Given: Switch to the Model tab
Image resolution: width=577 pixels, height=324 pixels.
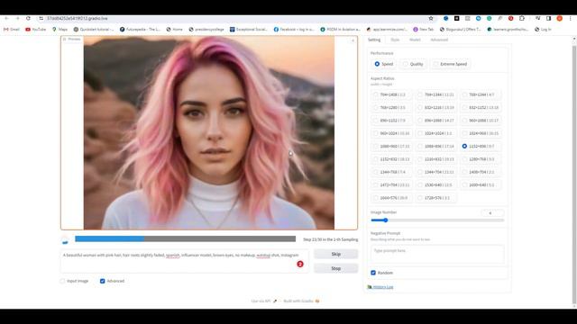Looking at the screenshot, I should click(x=415, y=40).
